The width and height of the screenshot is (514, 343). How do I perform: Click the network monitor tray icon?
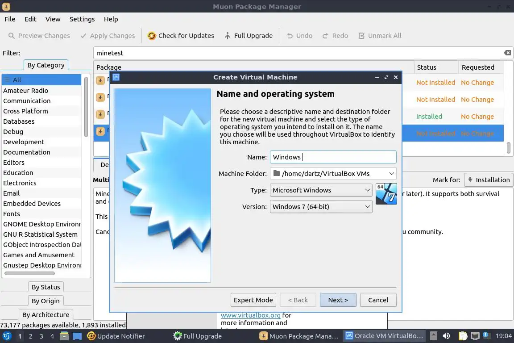475,336
